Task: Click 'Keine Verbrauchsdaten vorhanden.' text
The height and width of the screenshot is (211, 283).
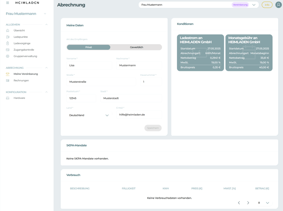Action: 169,198
